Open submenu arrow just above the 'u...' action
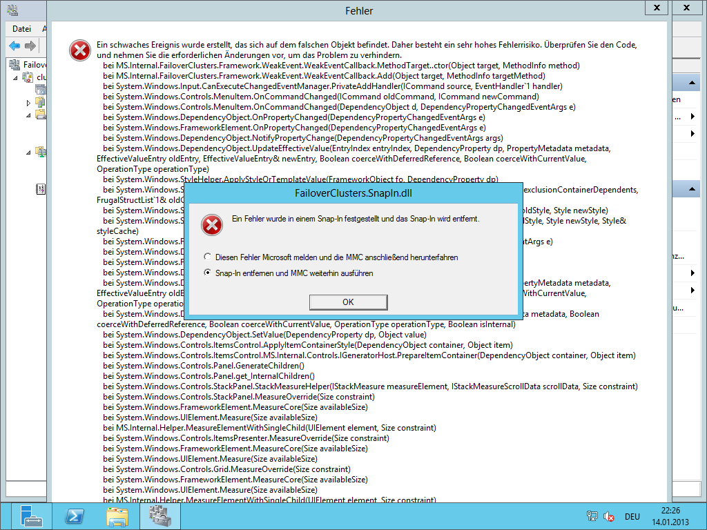Viewport: 707px width, 530px height. pyautogui.click(x=693, y=291)
